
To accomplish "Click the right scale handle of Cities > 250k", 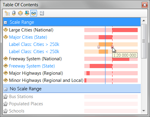I will point(112,47).
